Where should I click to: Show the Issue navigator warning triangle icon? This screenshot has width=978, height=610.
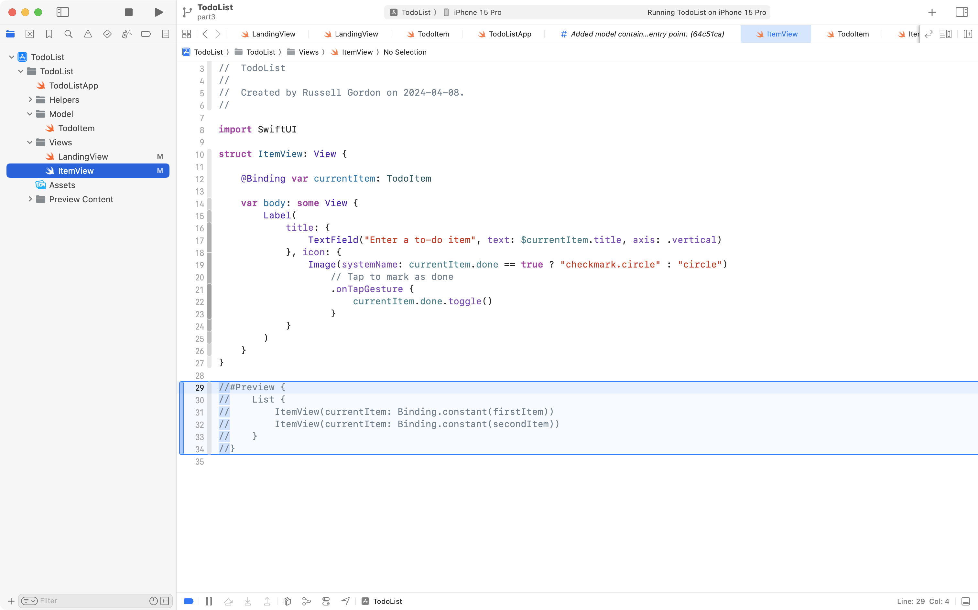(88, 34)
